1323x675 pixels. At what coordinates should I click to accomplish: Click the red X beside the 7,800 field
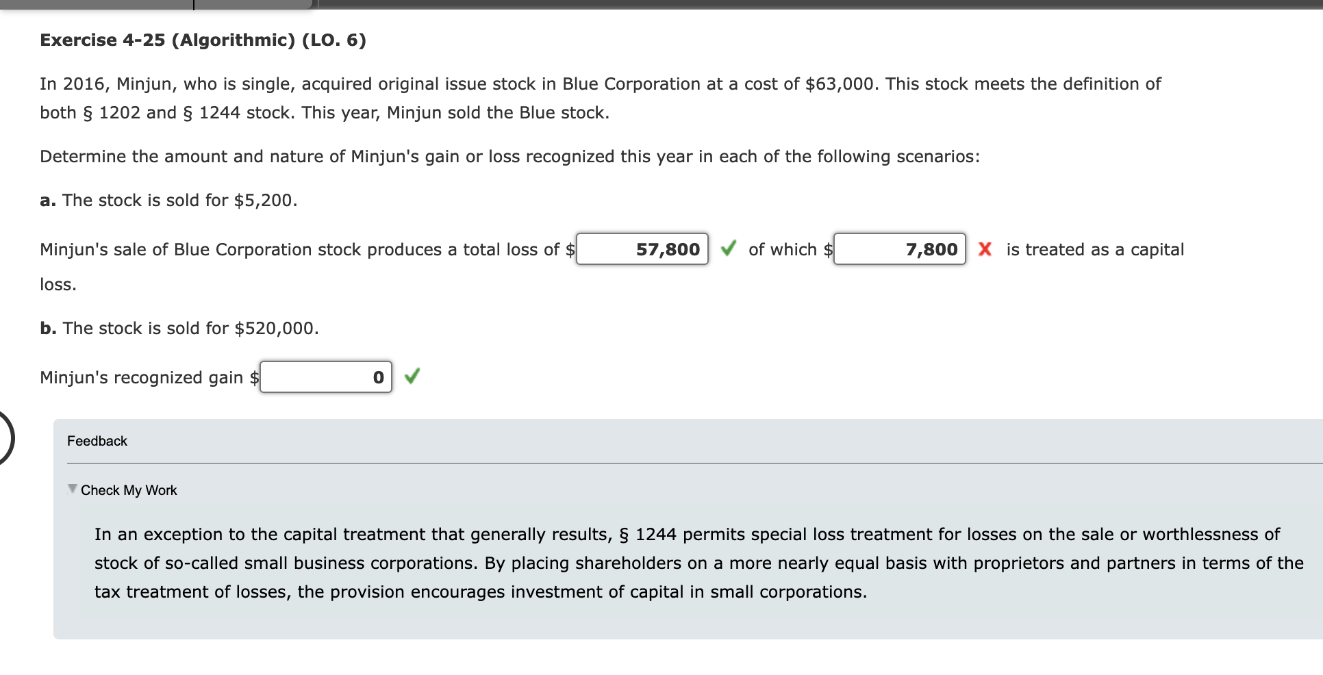(985, 249)
